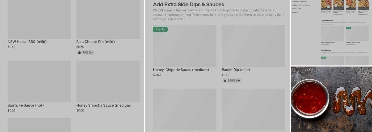The height and width of the screenshot is (132, 372).
Task: Select Bone-In Wings Combo image under Combo Meals
Action: [x=332, y=34]
